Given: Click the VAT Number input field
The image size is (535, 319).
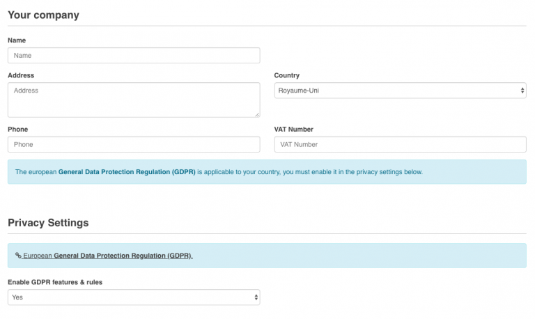Looking at the screenshot, I should [x=400, y=144].
